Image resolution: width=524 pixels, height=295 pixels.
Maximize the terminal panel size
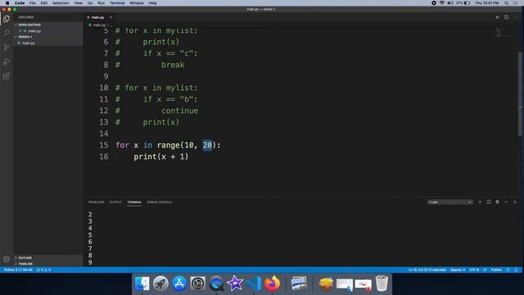click(506, 202)
